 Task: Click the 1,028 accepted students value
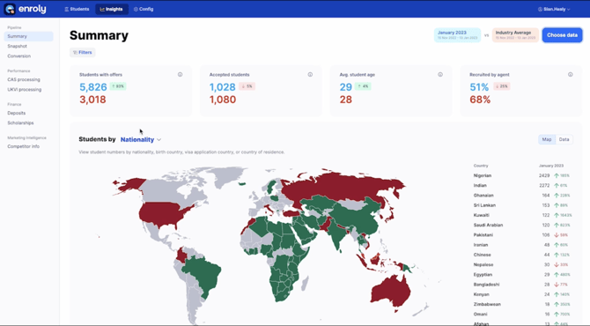tap(223, 87)
